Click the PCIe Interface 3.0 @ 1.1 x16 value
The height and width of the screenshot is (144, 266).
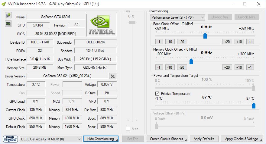click(40, 59)
